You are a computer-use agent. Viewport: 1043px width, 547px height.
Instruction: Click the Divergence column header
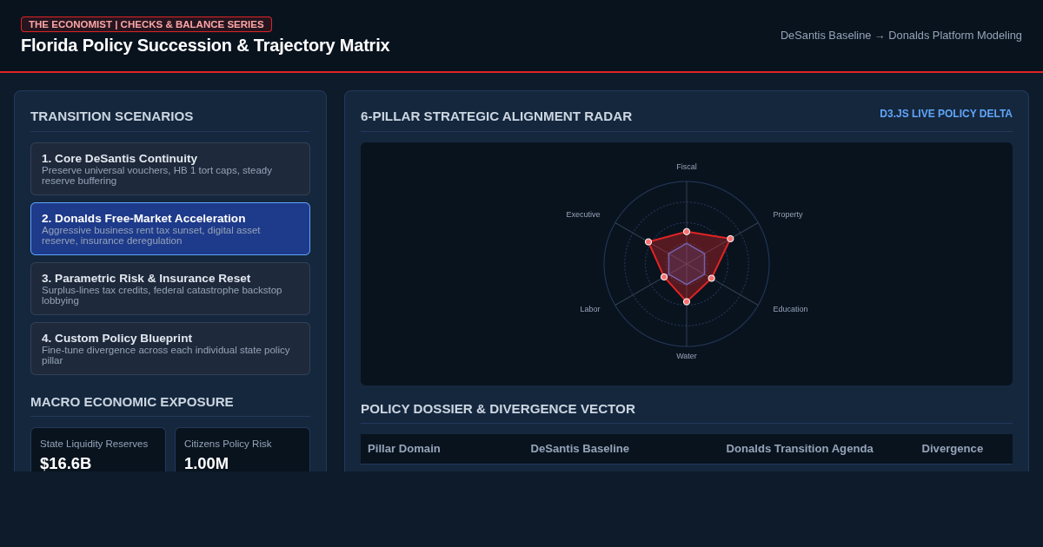tap(953, 449)
